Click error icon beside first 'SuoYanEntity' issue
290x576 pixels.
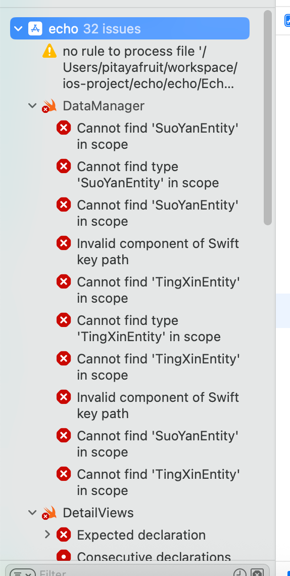(x=64, y=128)
